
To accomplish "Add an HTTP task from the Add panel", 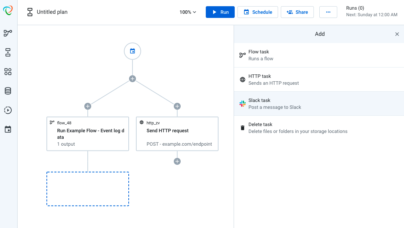I will coord(319,79).
